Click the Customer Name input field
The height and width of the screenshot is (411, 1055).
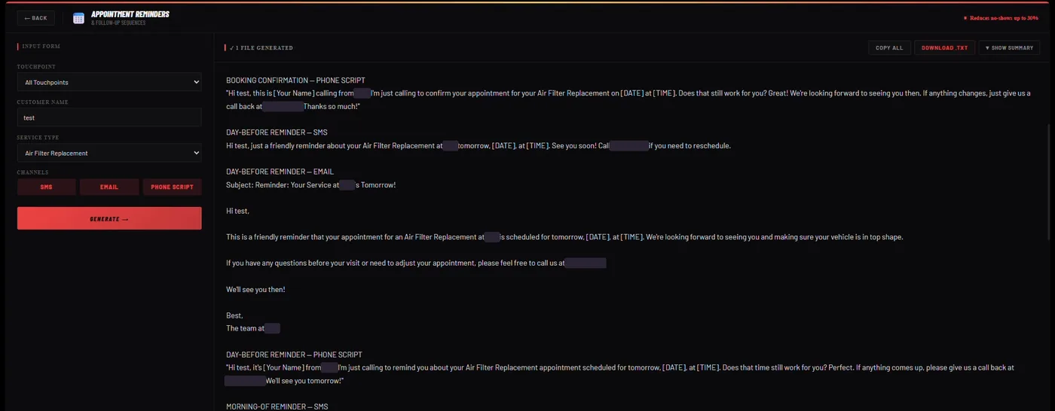pyautogui.click(x=109, y=117)
